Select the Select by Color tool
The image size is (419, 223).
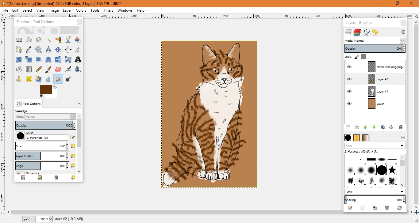(58, 40)
